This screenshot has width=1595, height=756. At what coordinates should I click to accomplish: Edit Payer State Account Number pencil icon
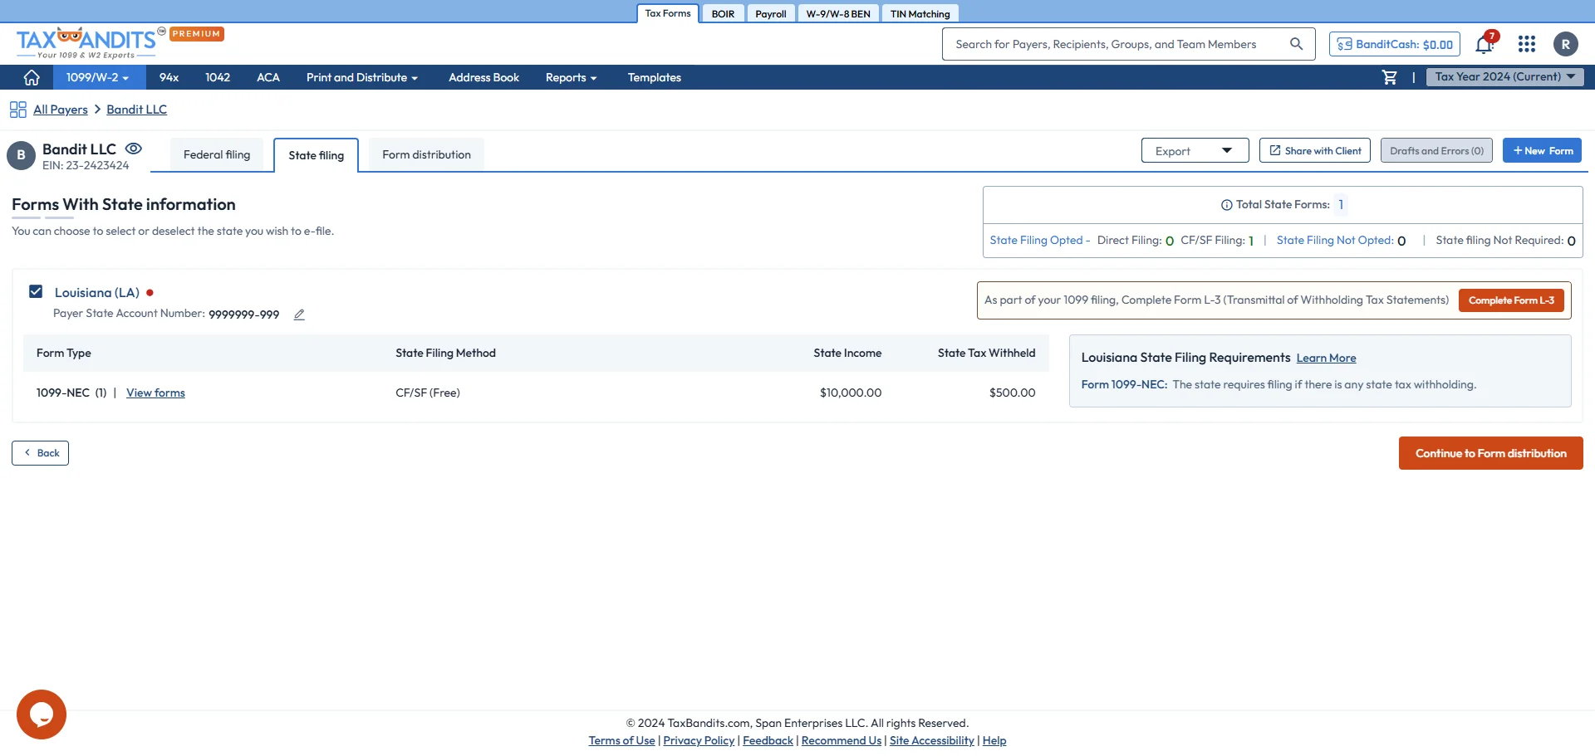pyautogui.click(x=299, y=315)
